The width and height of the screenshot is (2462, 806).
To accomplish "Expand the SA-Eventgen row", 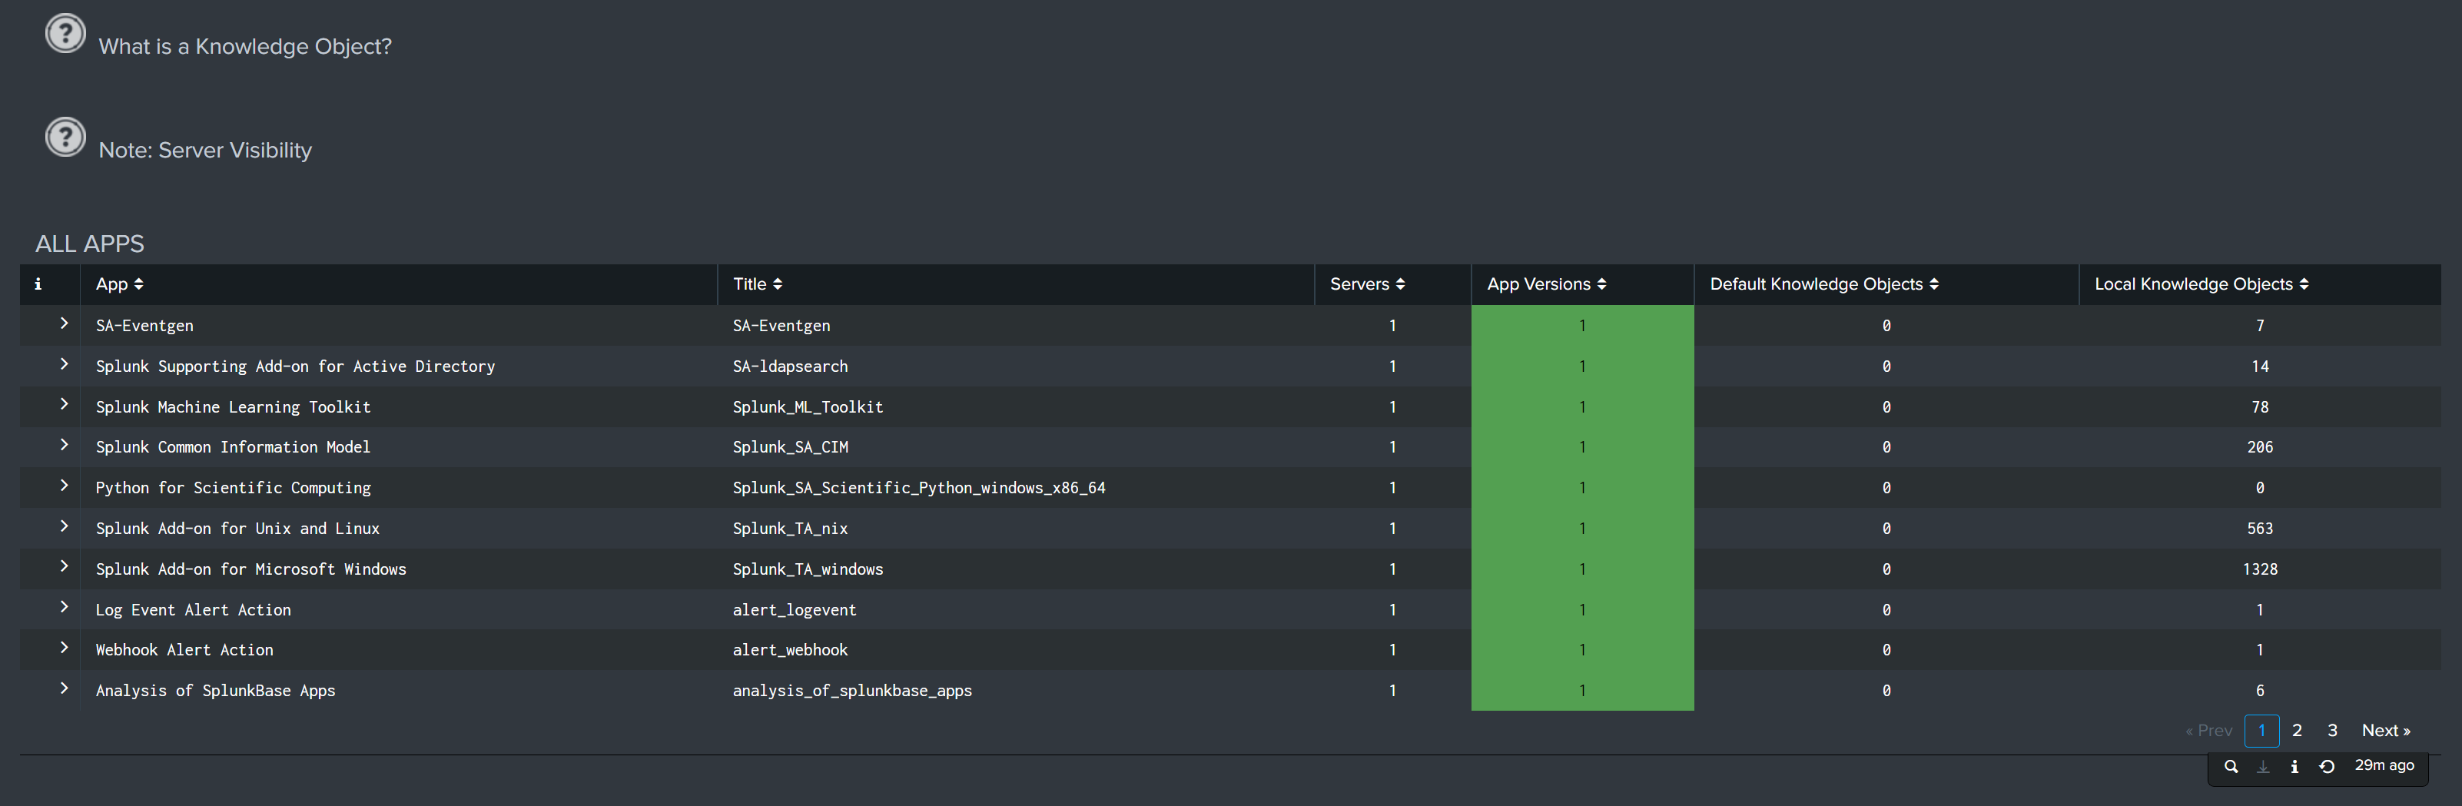I will pyautogui.click(x=64, y=323).
